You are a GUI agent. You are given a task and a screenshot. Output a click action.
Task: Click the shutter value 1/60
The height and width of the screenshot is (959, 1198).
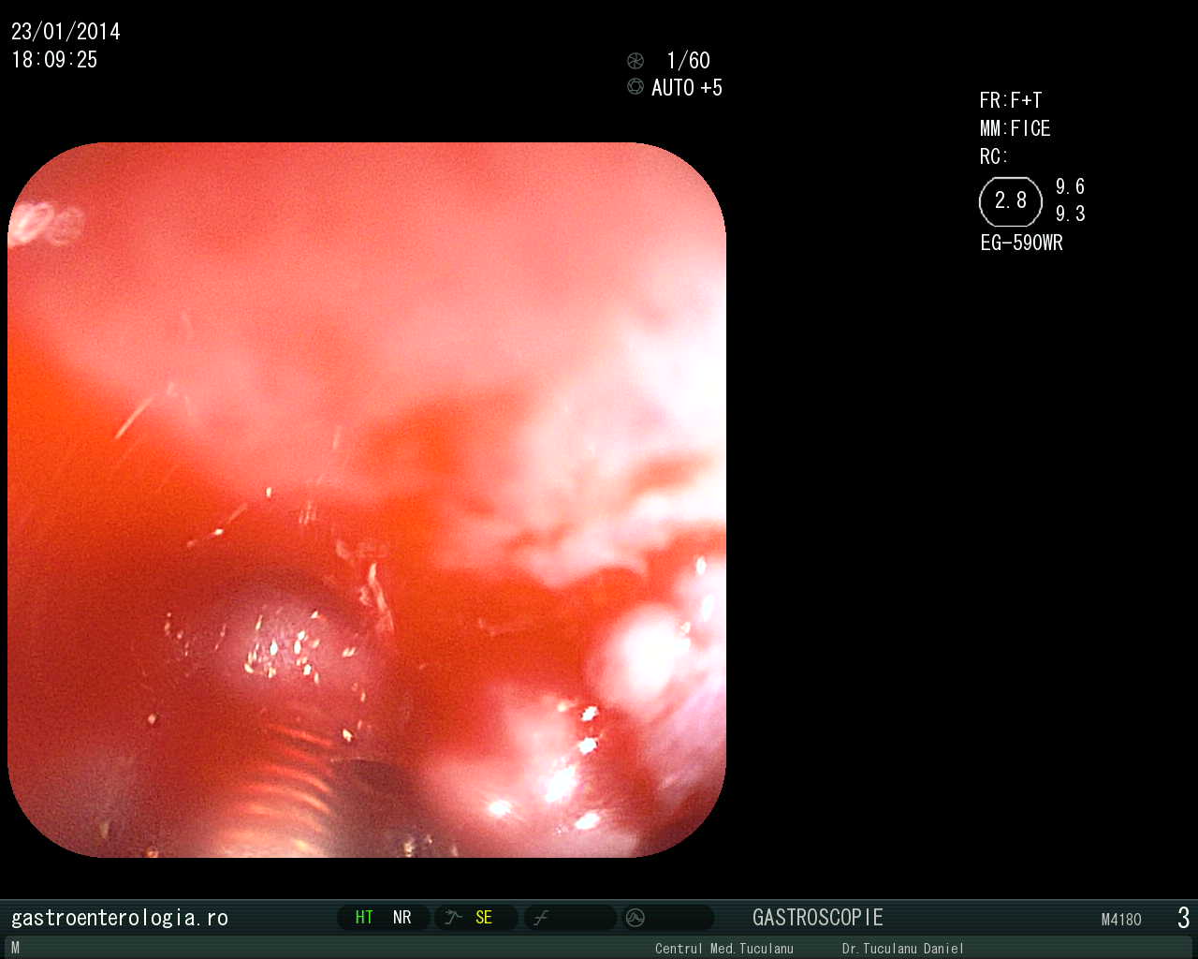[688, 61]
